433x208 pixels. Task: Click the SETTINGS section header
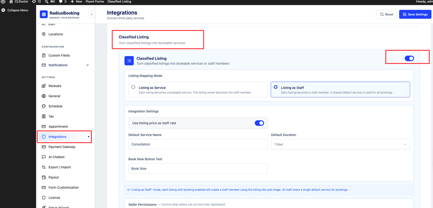coord(48,77)
